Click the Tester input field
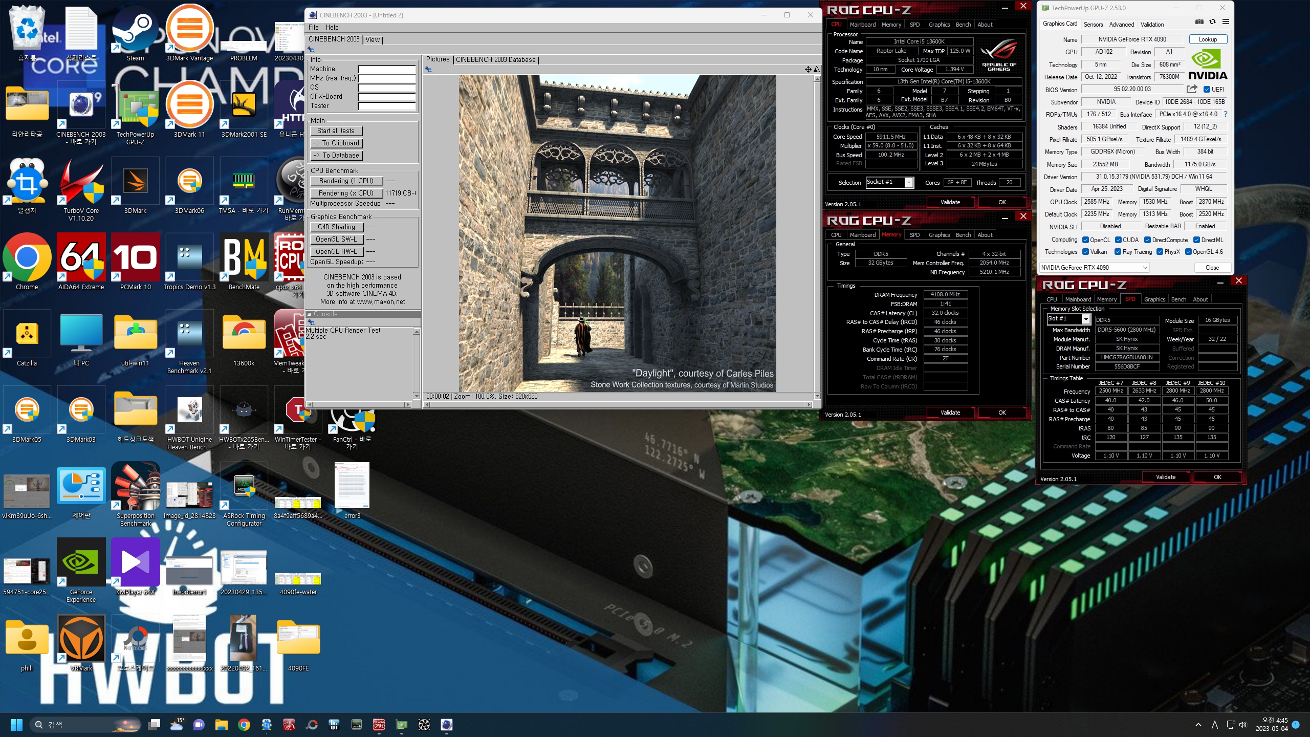This screenshot has height=737, width=1310. click(387, 106)
